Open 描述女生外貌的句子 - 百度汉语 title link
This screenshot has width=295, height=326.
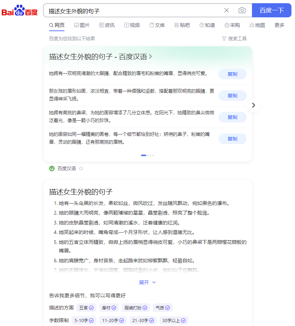coord(100,57)
